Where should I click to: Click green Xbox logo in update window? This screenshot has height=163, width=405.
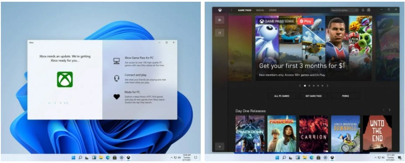65,80
